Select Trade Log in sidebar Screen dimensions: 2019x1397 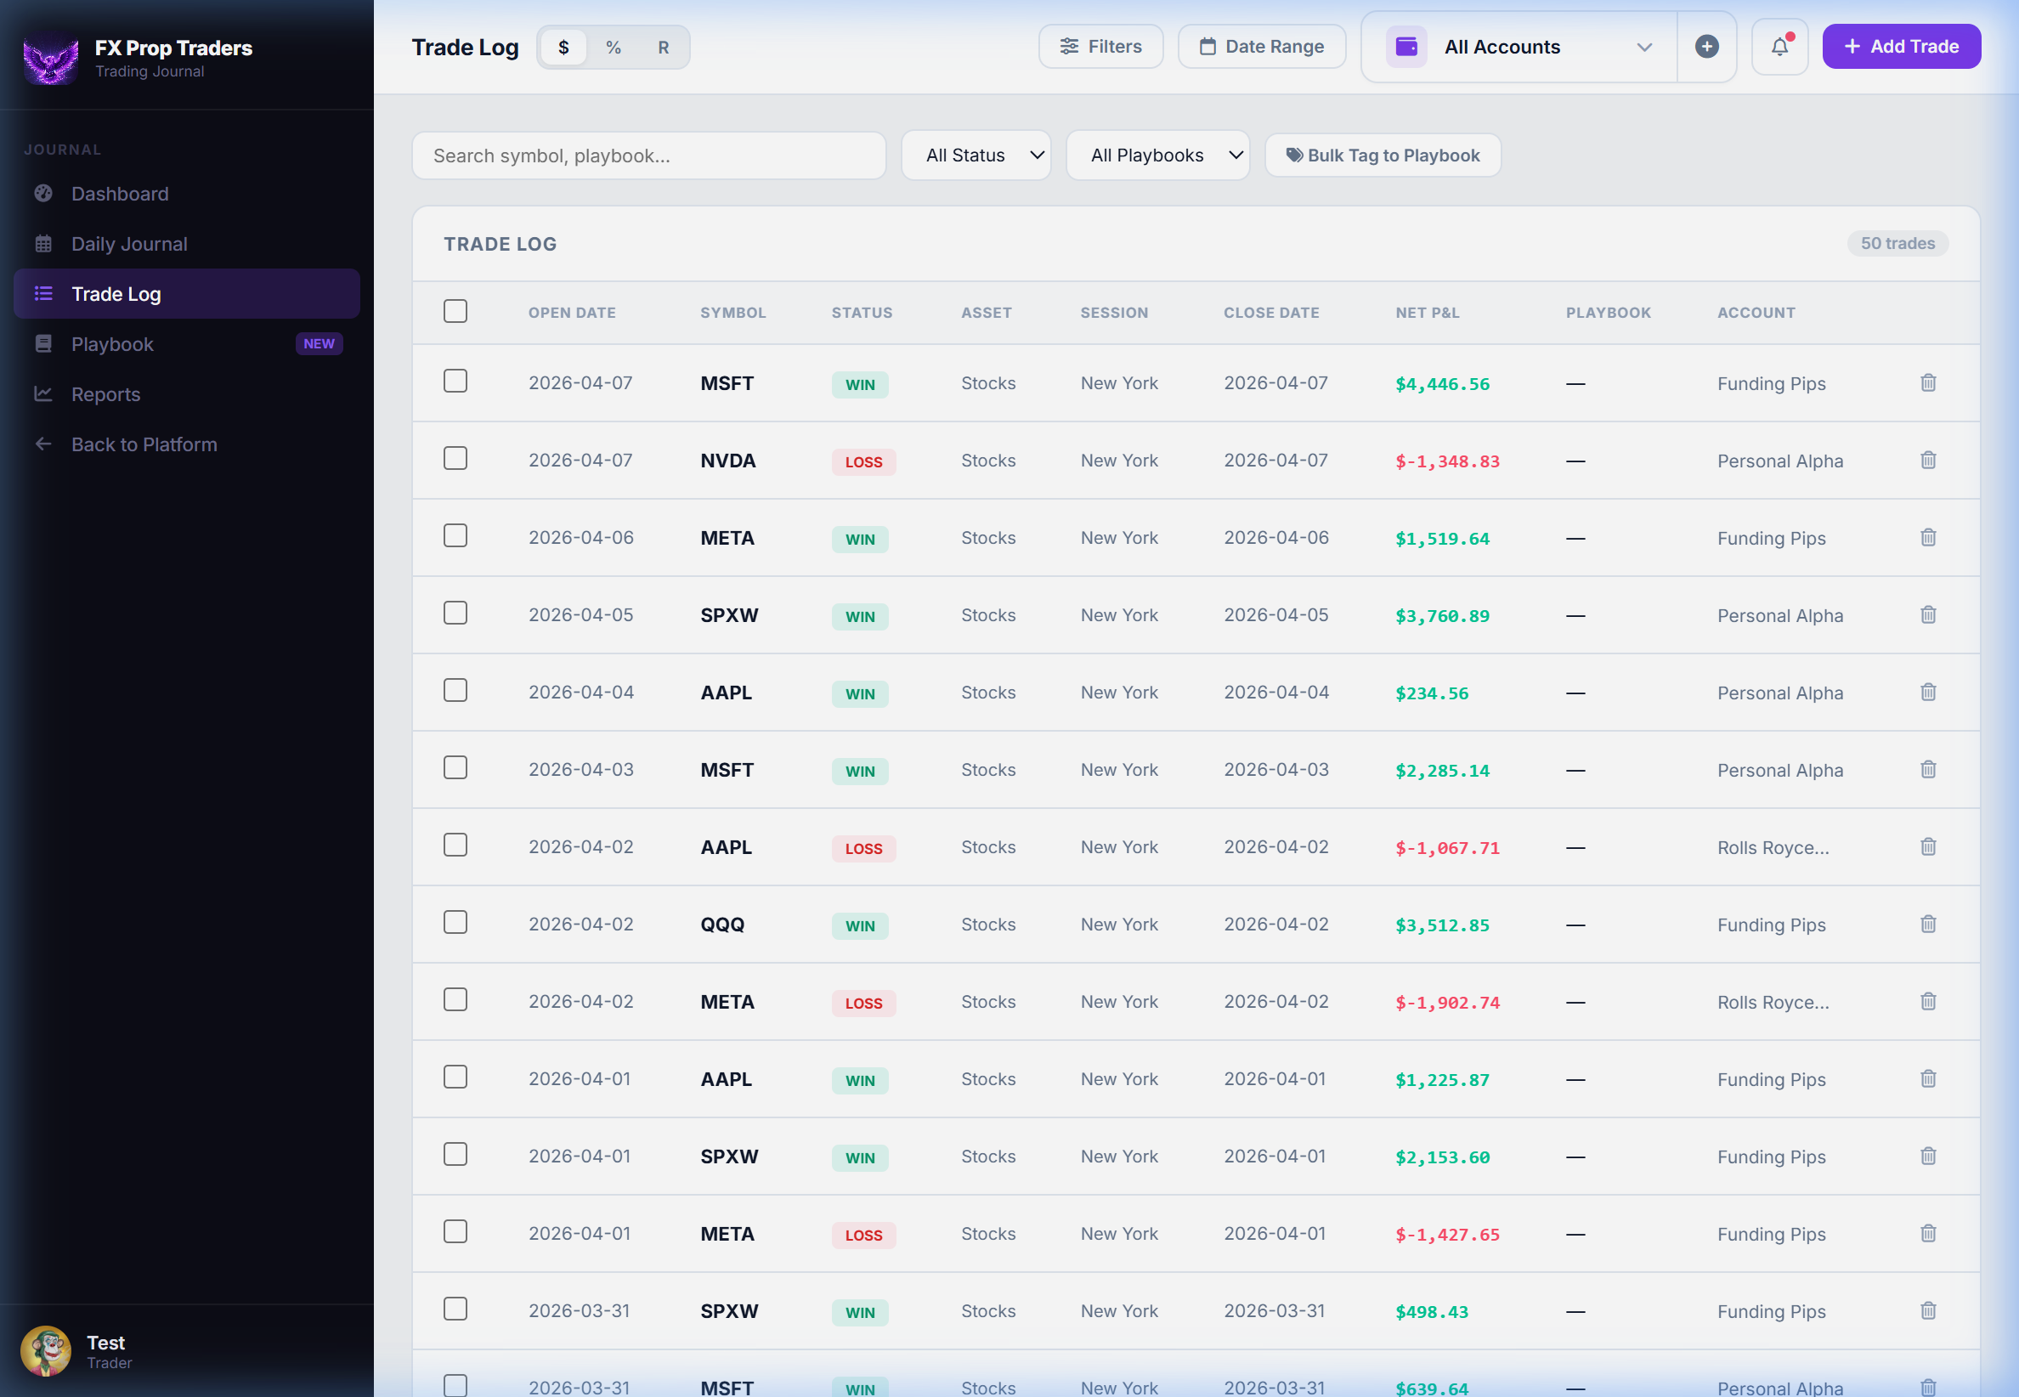tap(186, 293)
